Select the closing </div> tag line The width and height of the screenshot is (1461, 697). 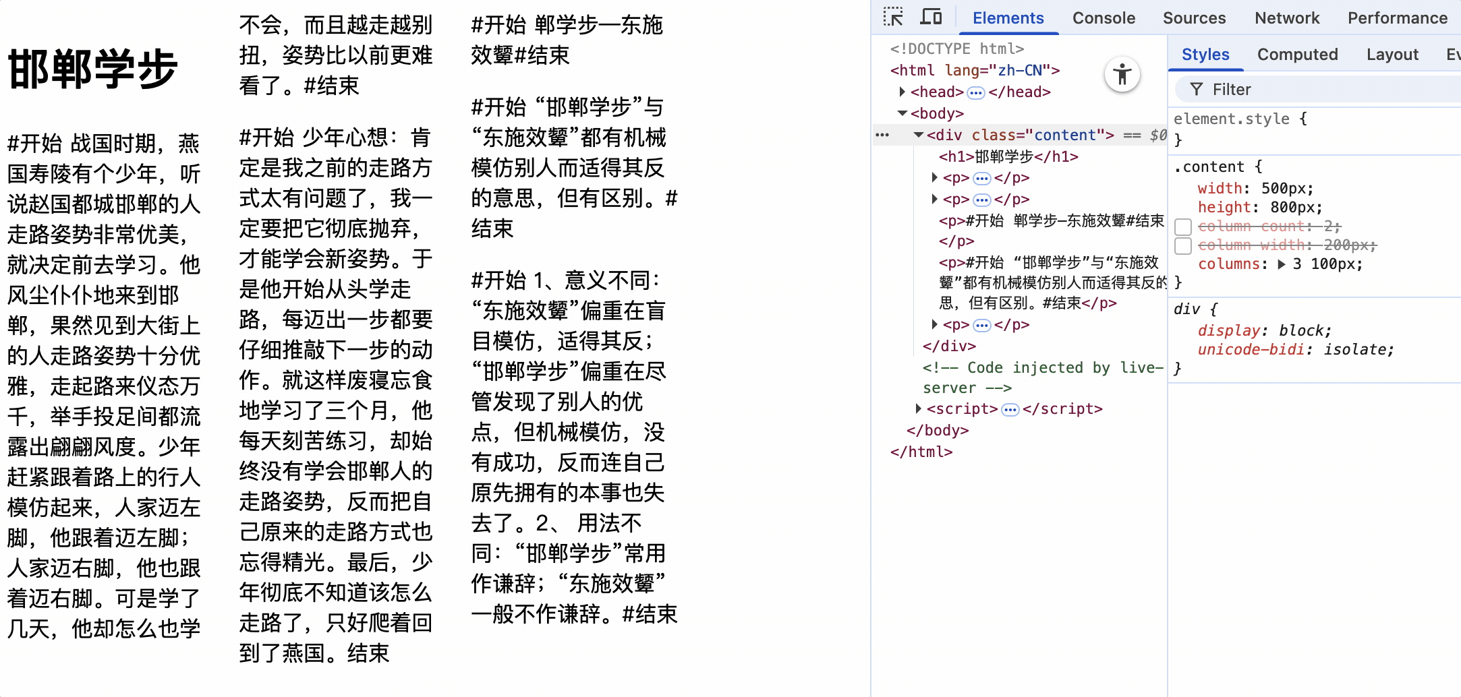949,346
